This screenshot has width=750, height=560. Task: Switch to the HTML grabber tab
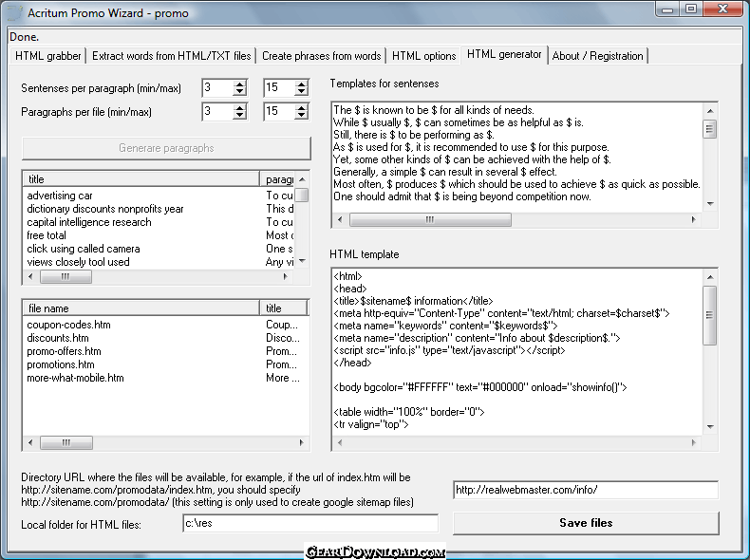coord(47,56)
